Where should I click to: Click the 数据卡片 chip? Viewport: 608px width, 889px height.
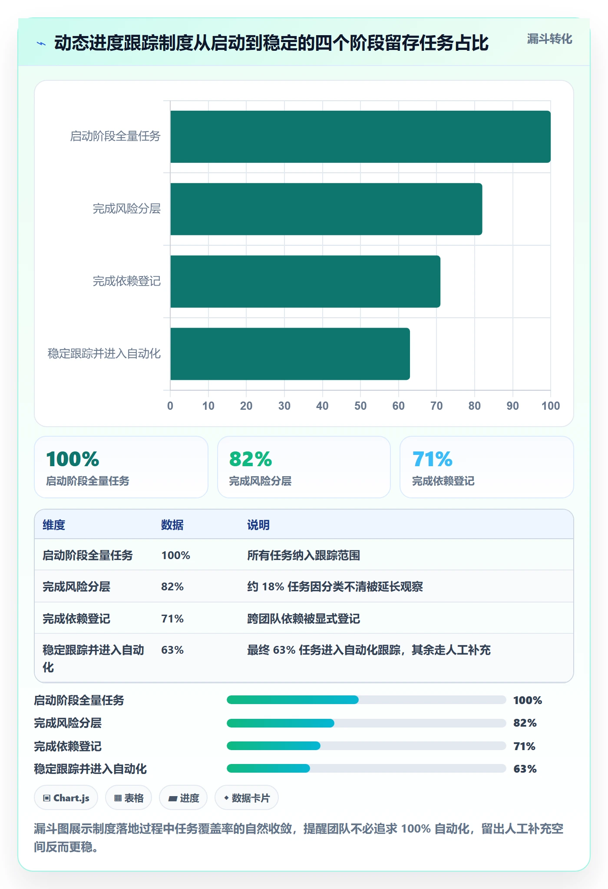pos(247,798)
